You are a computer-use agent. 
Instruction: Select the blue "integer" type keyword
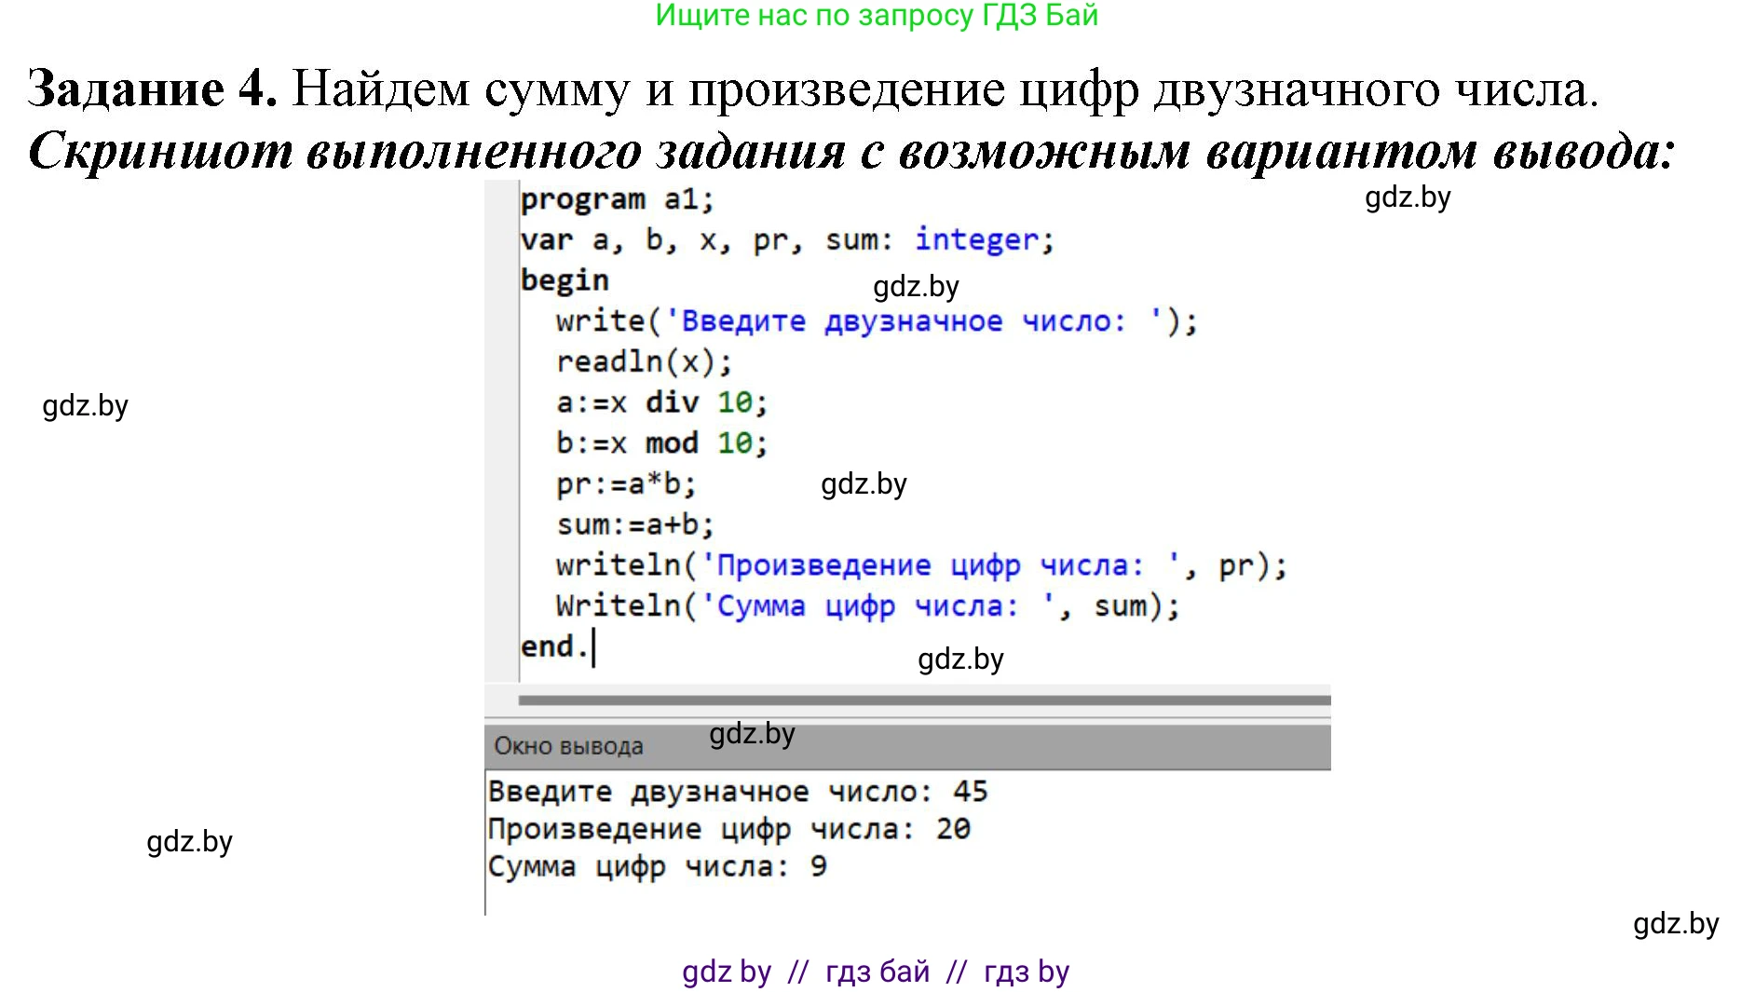pos(975,240)
